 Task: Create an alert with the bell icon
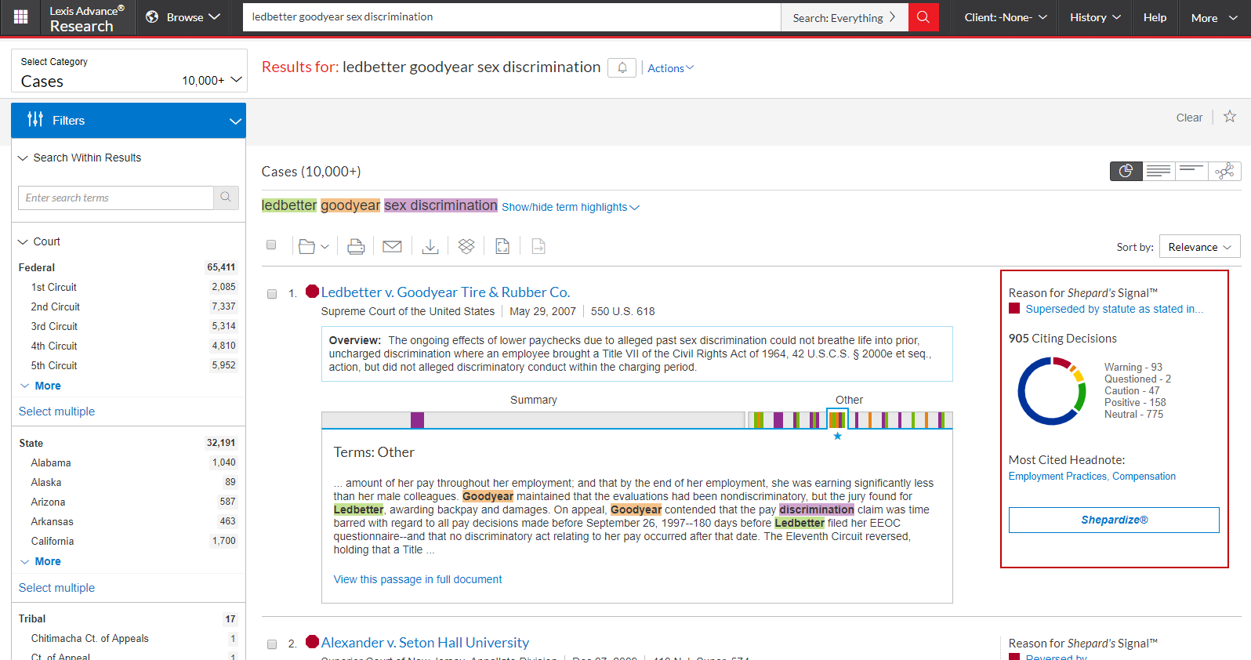click(x=622, y=67)
